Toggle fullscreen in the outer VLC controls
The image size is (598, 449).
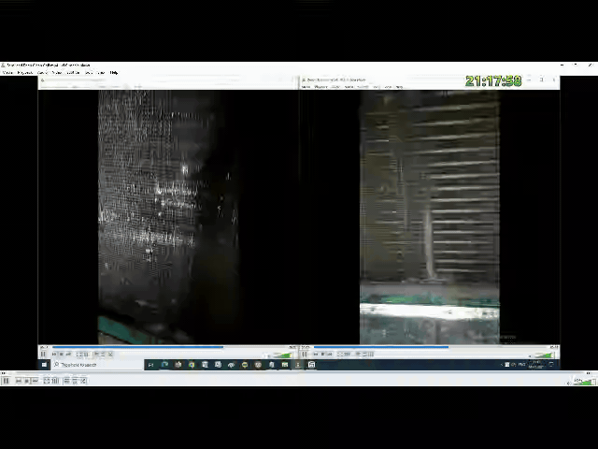pyautogui.click(x=47, y=381)
